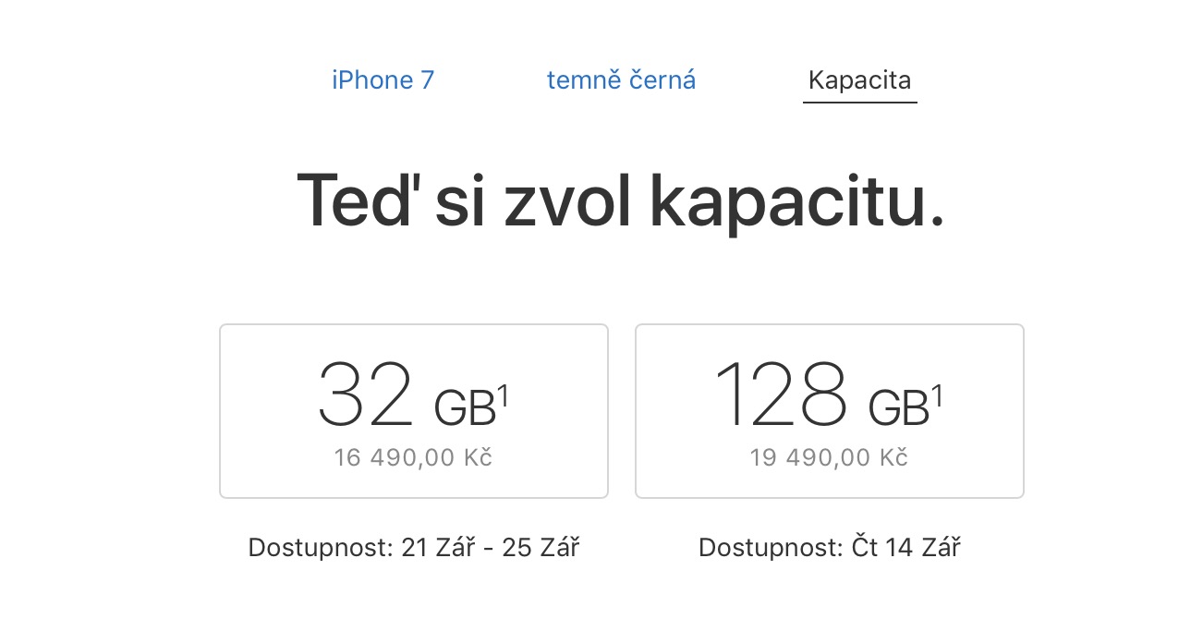Click the "Teď si zvol kapacitu." heading
Image resolution: width=1203 pixels, height=619 pixels.
pyautogui.click(x=620, y=200)
